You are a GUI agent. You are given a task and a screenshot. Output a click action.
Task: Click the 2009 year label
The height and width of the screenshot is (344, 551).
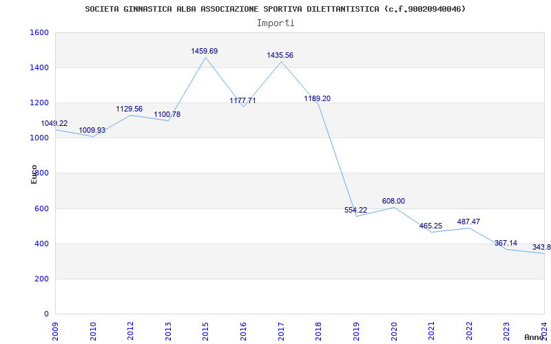pos(56,332)
